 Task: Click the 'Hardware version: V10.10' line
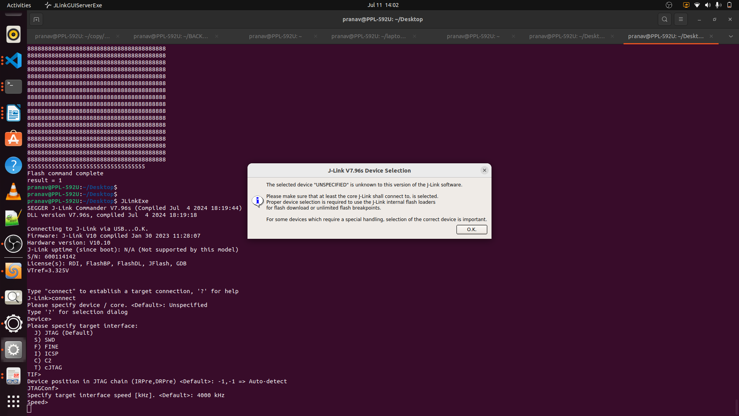(x=69, y=243)
